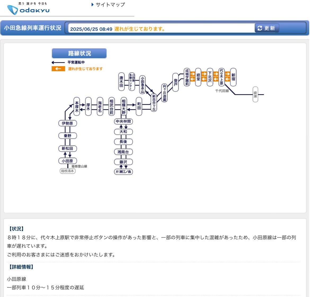Screen dimensions: 310x297
Task: Click the refresh arrows icon beside 更新
Action: (260, 28)
